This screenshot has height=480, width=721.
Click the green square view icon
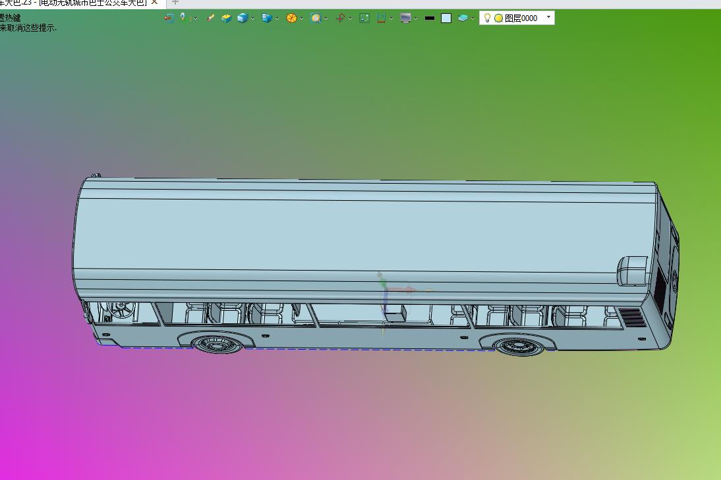tap(364, 18)
